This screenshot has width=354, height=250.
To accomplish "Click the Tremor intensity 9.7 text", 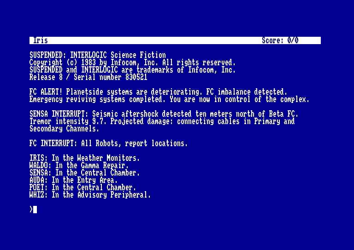I will point(68,121).
